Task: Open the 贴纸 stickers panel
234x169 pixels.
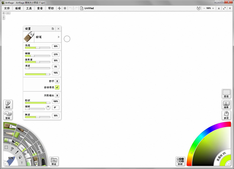Action: click(x=8, y=104)
